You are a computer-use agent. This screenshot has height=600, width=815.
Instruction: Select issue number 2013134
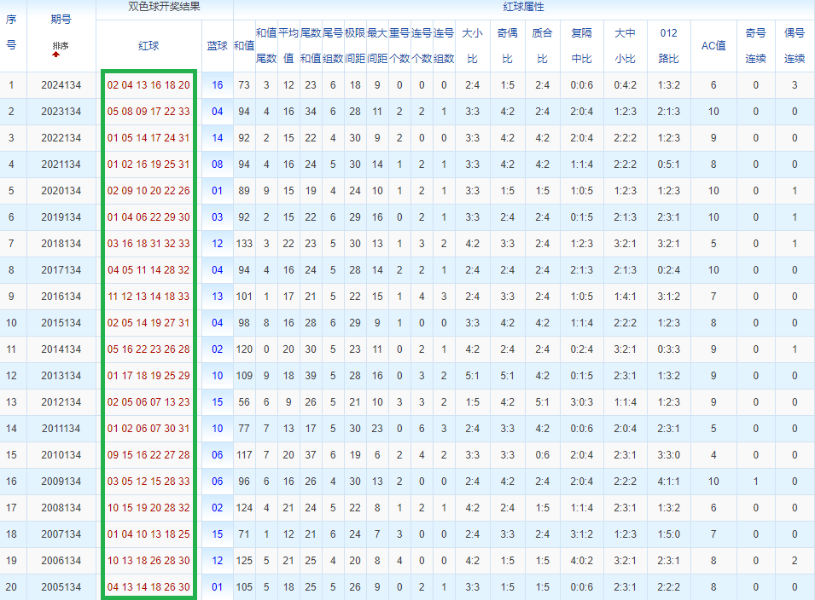click(x=61, y=376)
